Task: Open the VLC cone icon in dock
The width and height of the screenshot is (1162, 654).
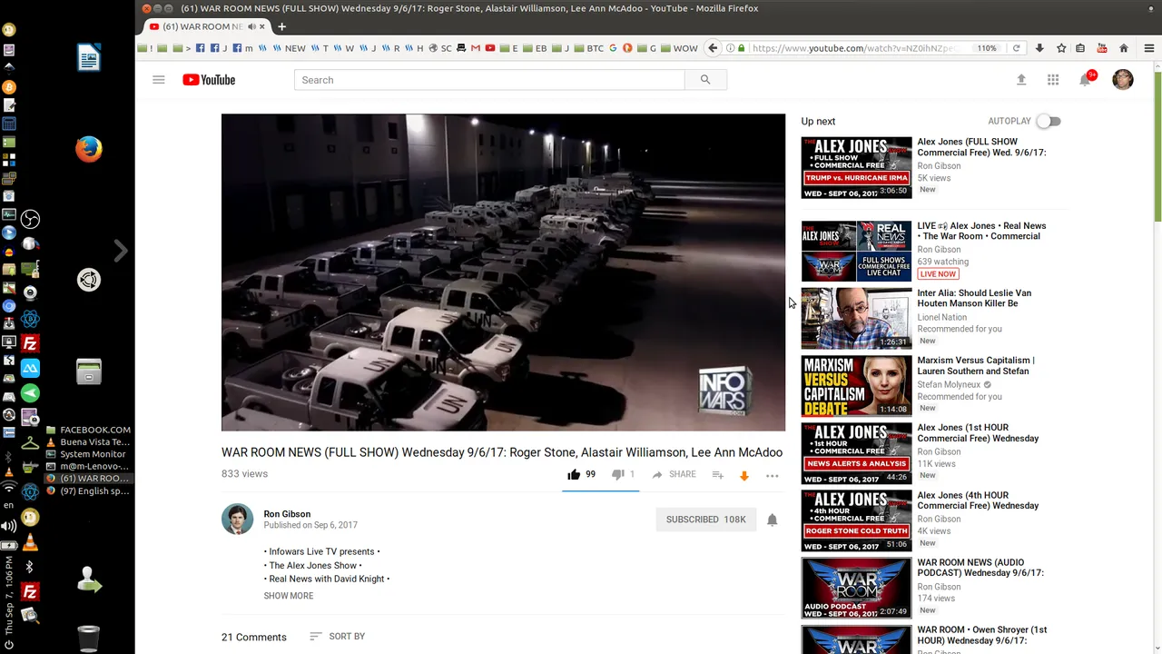Action: coord(30,543)
